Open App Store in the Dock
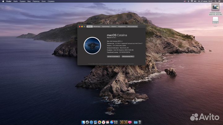Screen dimensions: 223x125 111,122
